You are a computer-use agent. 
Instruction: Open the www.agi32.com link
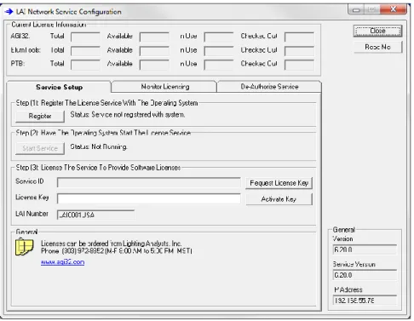tap(62, 262)
